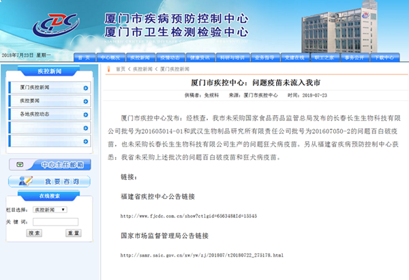The height and width of the screenshot is (280, 409).
Task: Click 首页 in the breadcrumb
Action: pos(121,69)
